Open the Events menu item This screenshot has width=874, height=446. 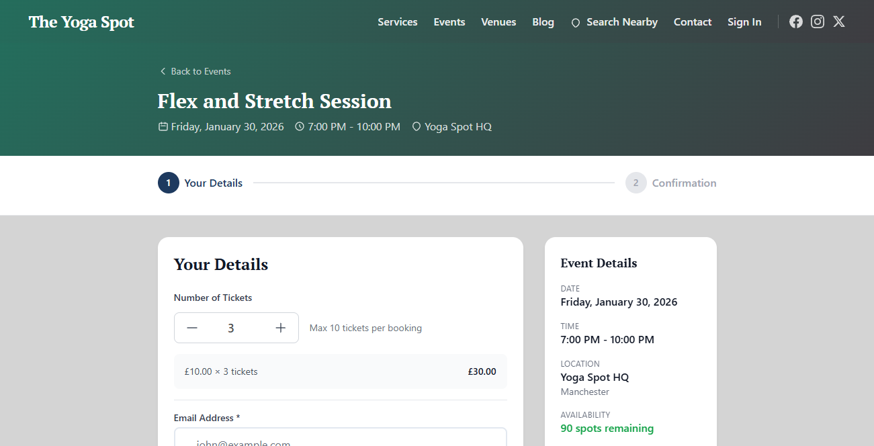[449, 22]
